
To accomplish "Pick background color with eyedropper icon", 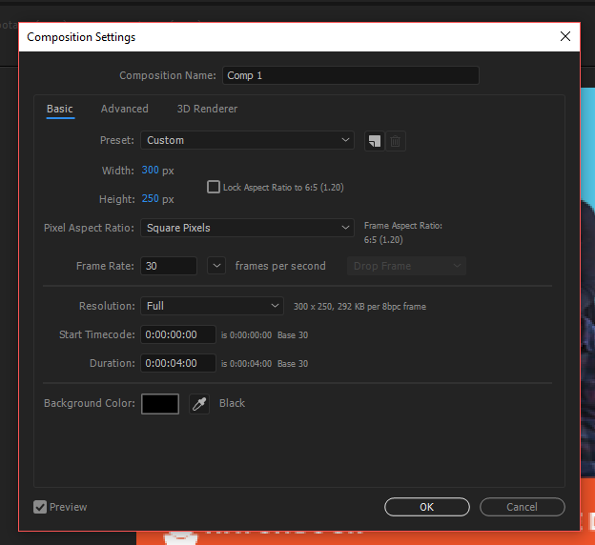I will (x=199, y=404).
